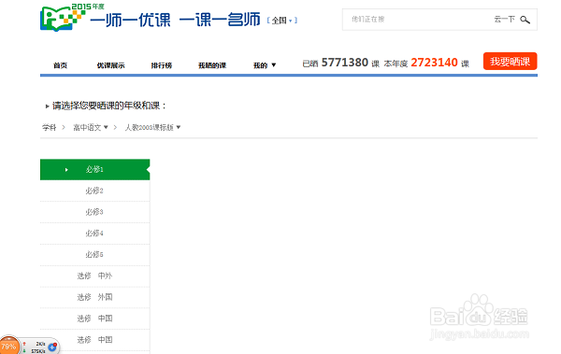Select 选修 外国 in the list
Image resolution: width=561 pixels, height=354 pixels.
pyautogui.click(x=94, y=297)
